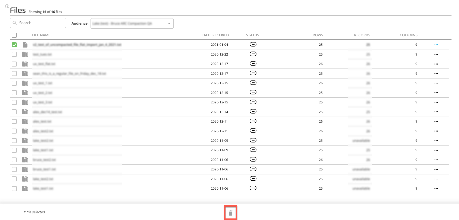Focus the Search input field
The width and height of the screenshot is (459, 220).
[38, 23]
